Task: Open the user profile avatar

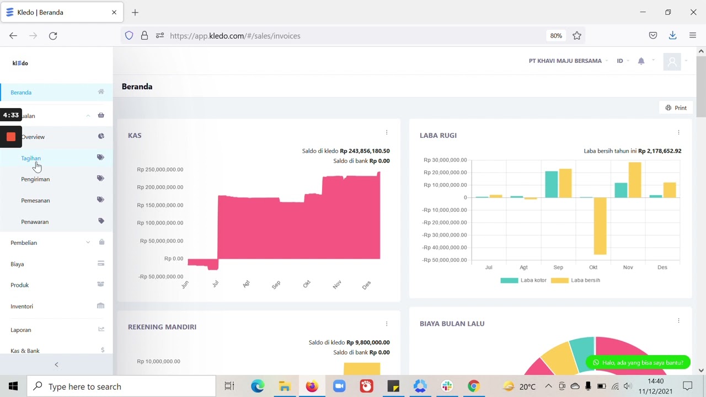Action: [672, 62]
